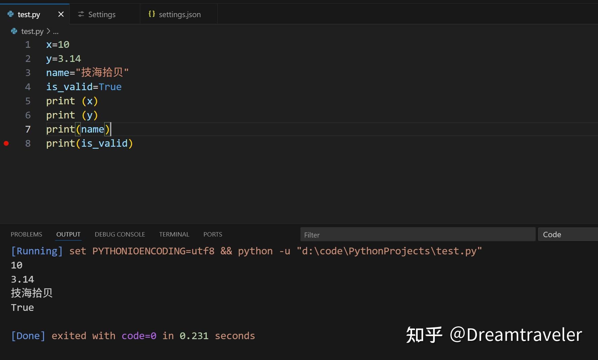
Task: Select the PORTS panel tab
Action: coord(212,234)
